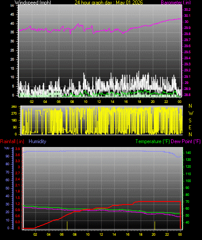Select the "24 hour graph day : May 01 2026" heading
The image size is (202, 240).
click(x=109, y=3)
